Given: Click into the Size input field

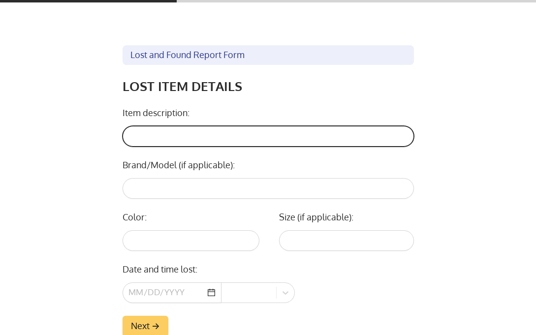Looking at the screenshot, I should (347, 241).
